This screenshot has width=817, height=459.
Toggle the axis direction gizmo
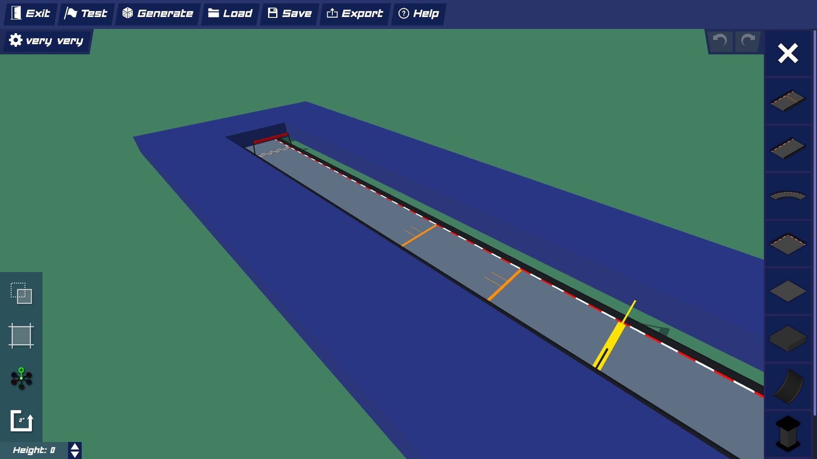(x=21, y=378)
